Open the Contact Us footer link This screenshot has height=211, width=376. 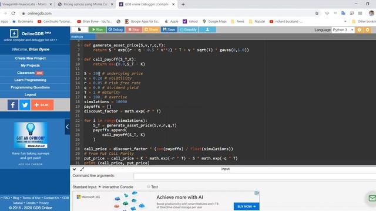51,198
